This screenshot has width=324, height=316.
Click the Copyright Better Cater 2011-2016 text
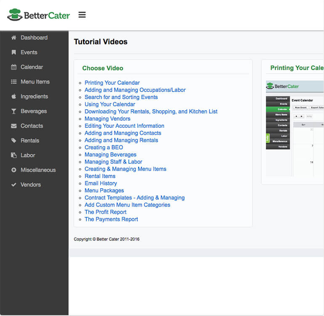point(106,239)
